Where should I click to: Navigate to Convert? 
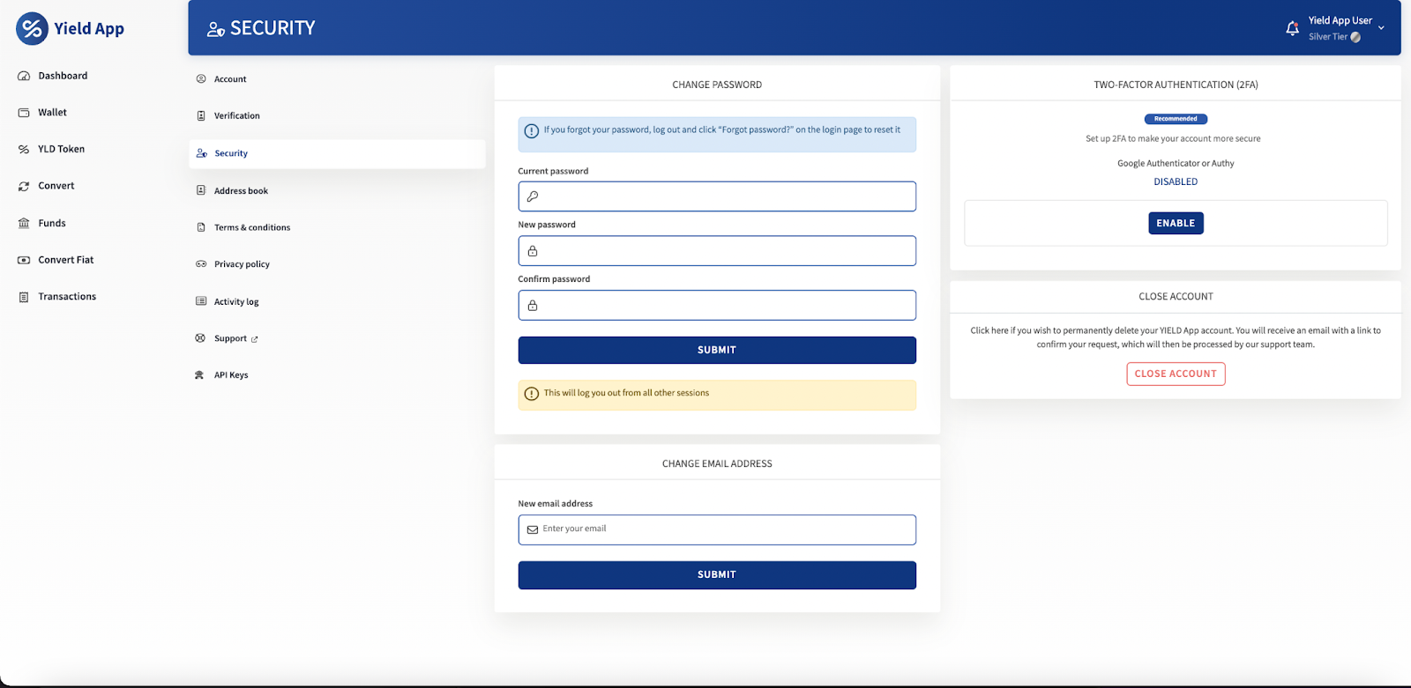coord(56,187)
